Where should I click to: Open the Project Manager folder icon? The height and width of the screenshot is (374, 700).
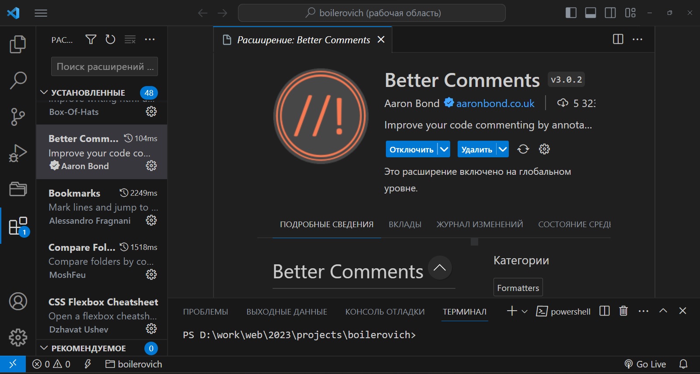(x=18, y=189)
